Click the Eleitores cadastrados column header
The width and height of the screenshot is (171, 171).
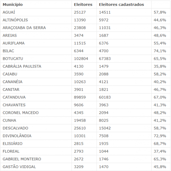point(121,5)
